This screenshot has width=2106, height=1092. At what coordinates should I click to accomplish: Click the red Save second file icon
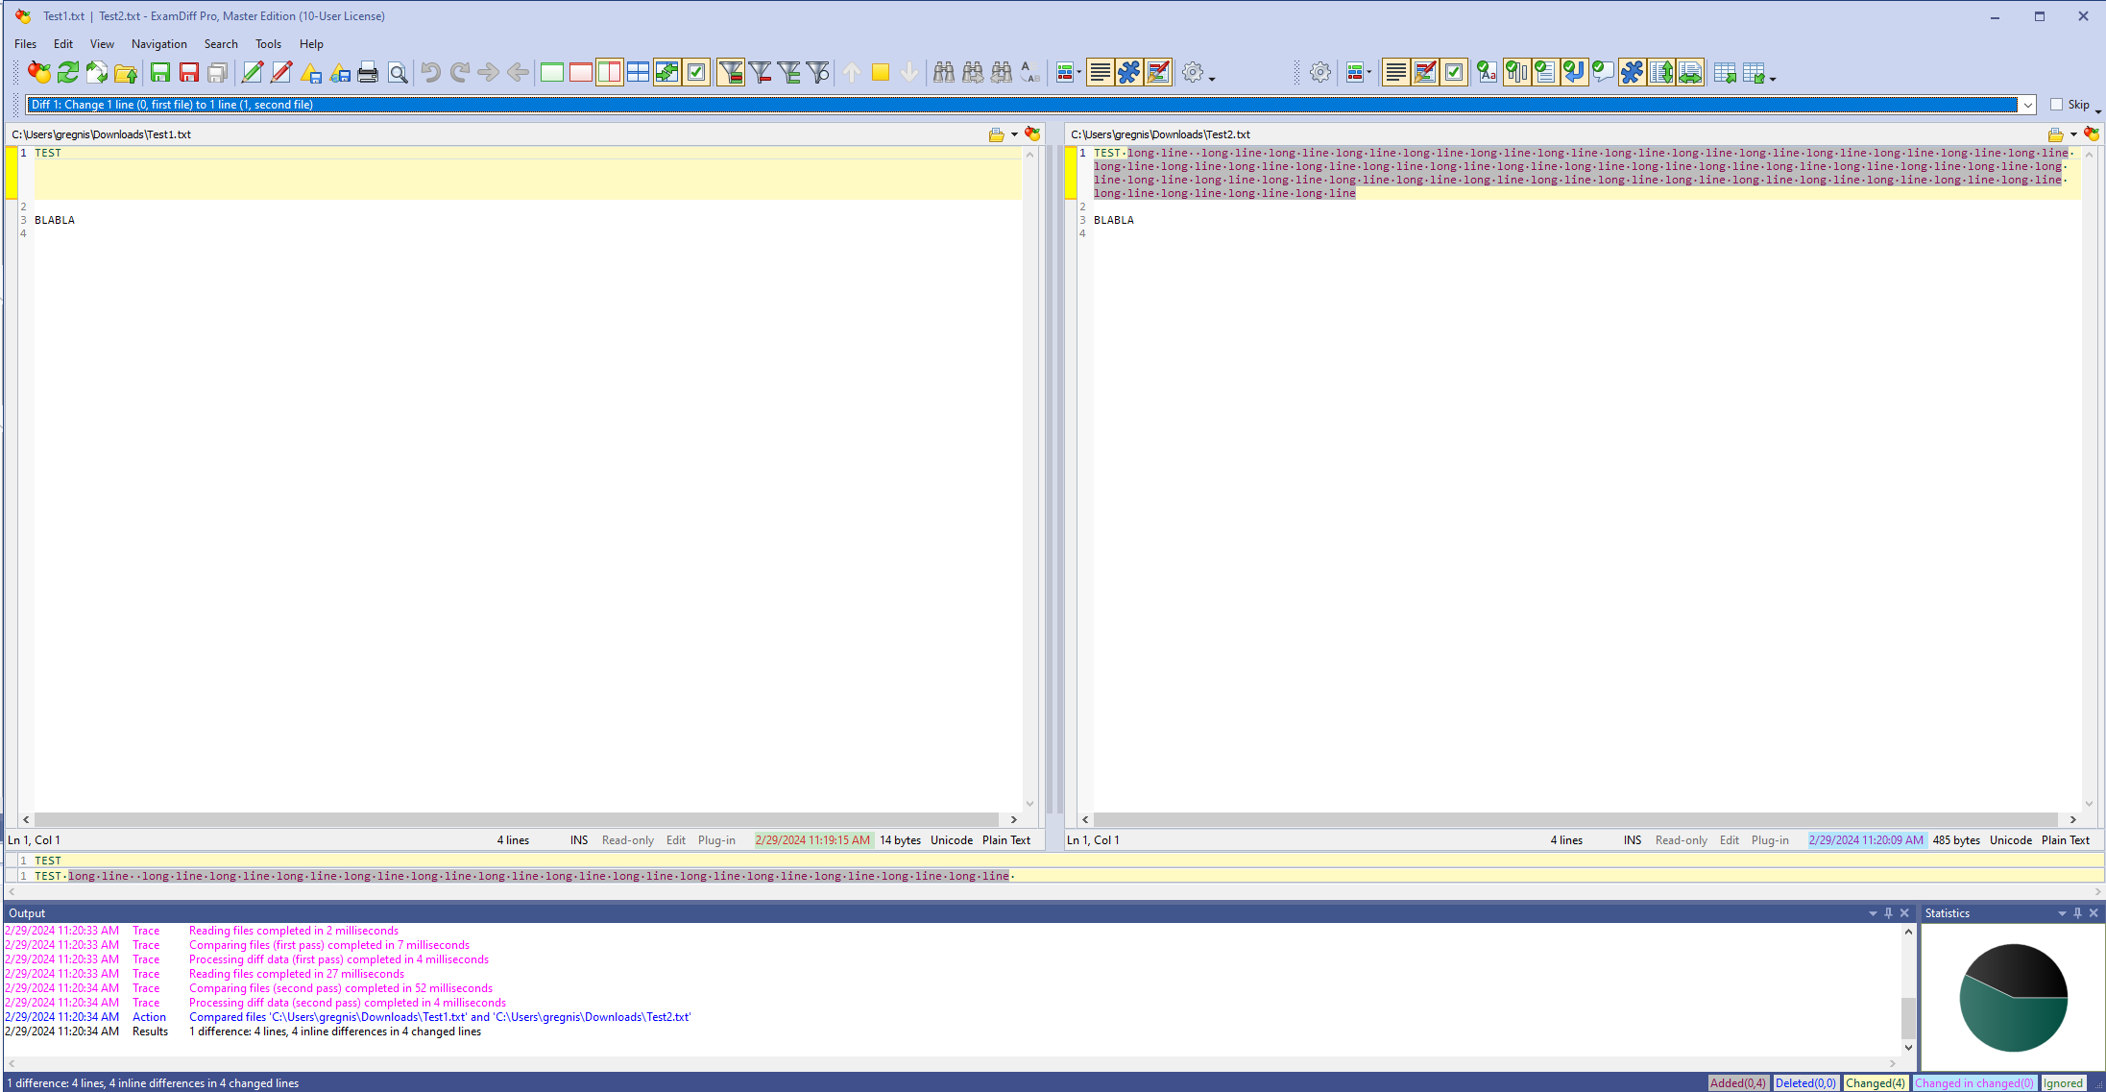[x=189, y=72]
